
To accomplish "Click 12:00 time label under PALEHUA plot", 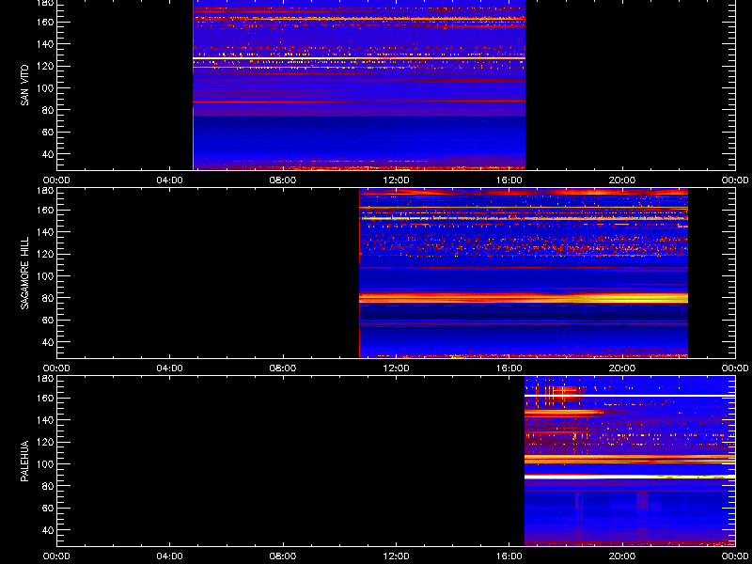I will [396, 556].
